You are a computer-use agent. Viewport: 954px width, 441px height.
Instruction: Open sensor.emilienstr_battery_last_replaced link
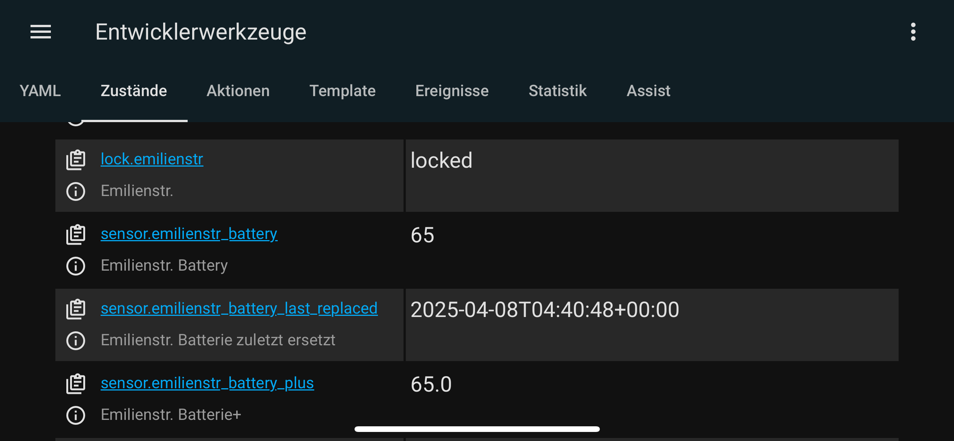coord(239,308)
